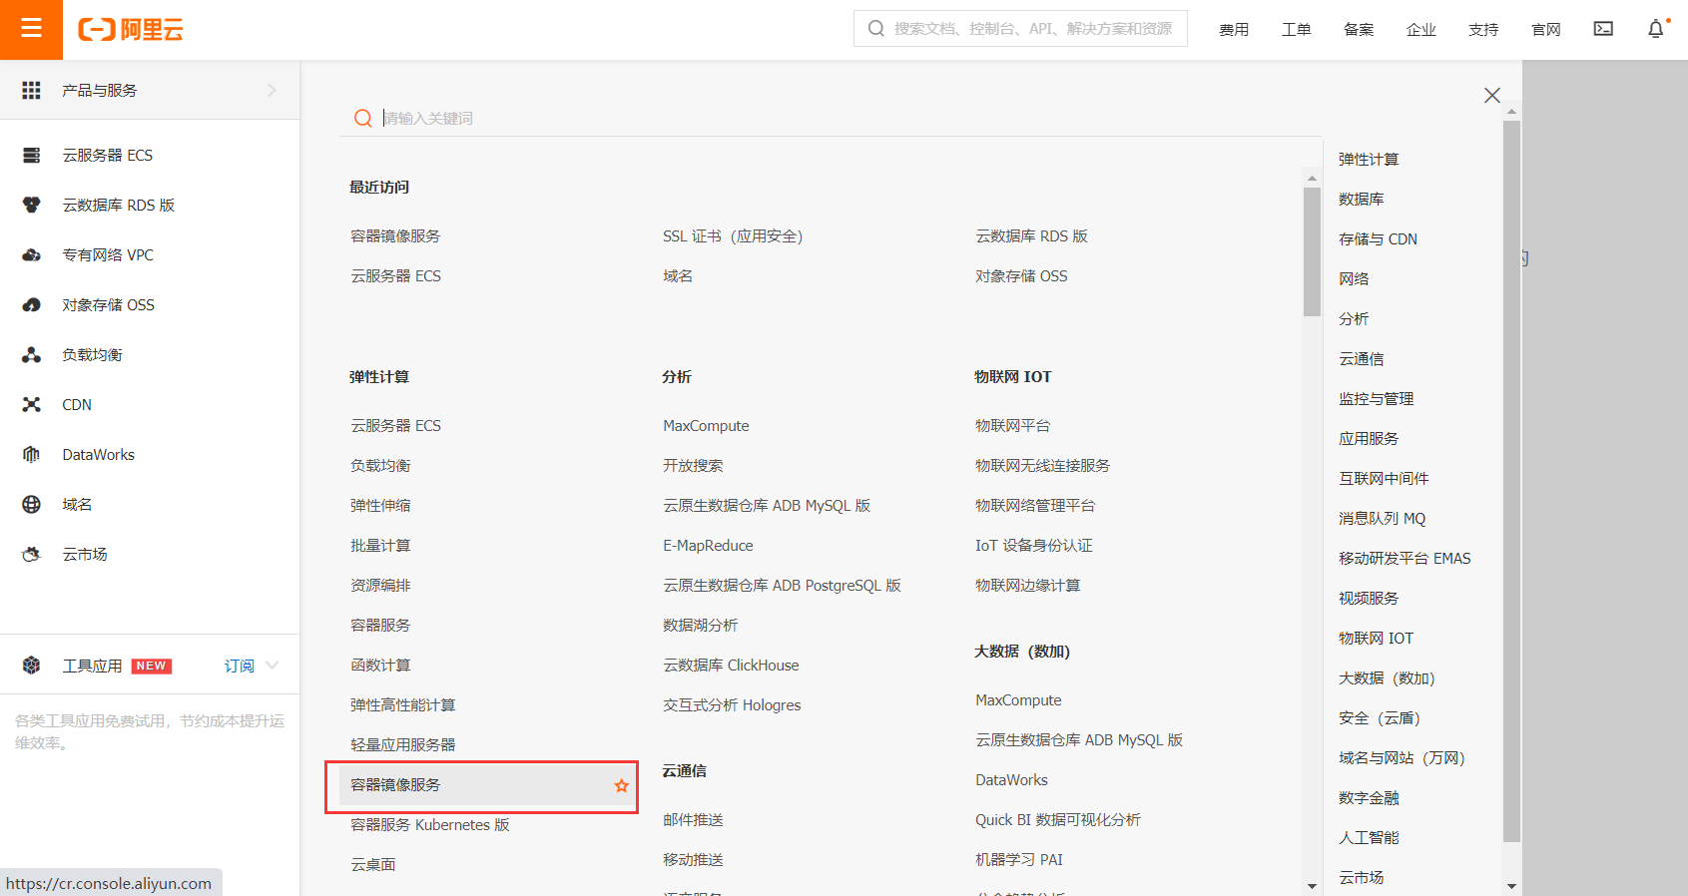1688x896 pixels.
Task: Click the products grid icon
Action: tap(32, 90)
